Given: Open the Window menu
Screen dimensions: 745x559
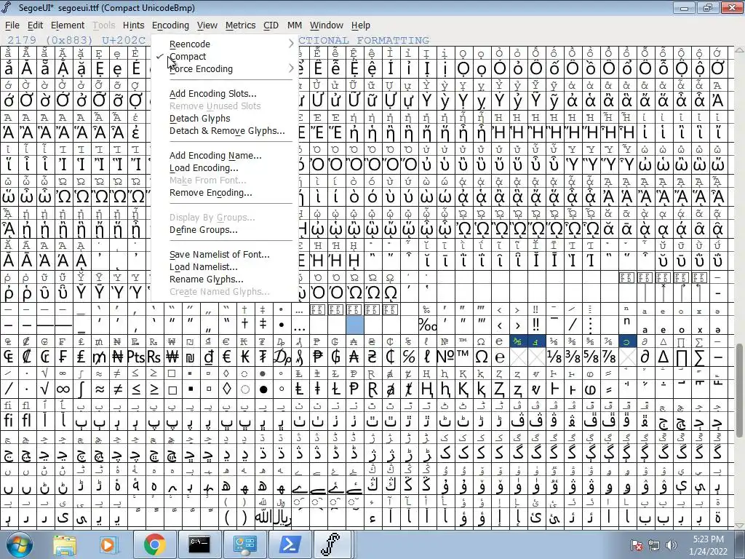Looking at the screenshot, I should [x=327, y=25].
